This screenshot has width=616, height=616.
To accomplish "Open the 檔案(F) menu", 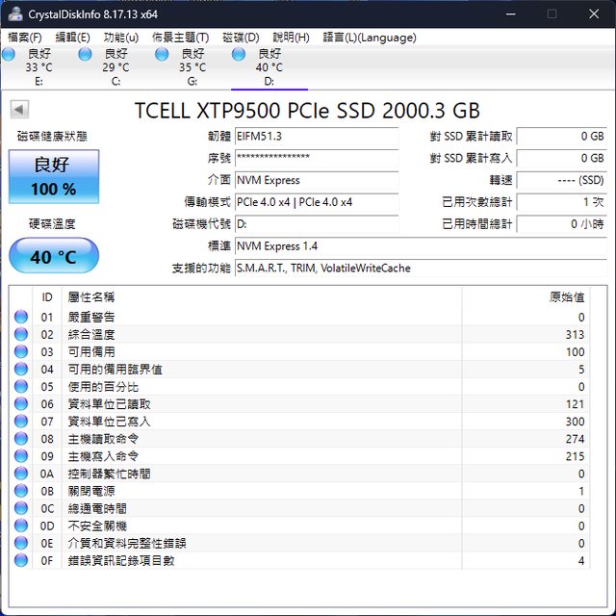I will pyautogui.click(x=25, y=38).
